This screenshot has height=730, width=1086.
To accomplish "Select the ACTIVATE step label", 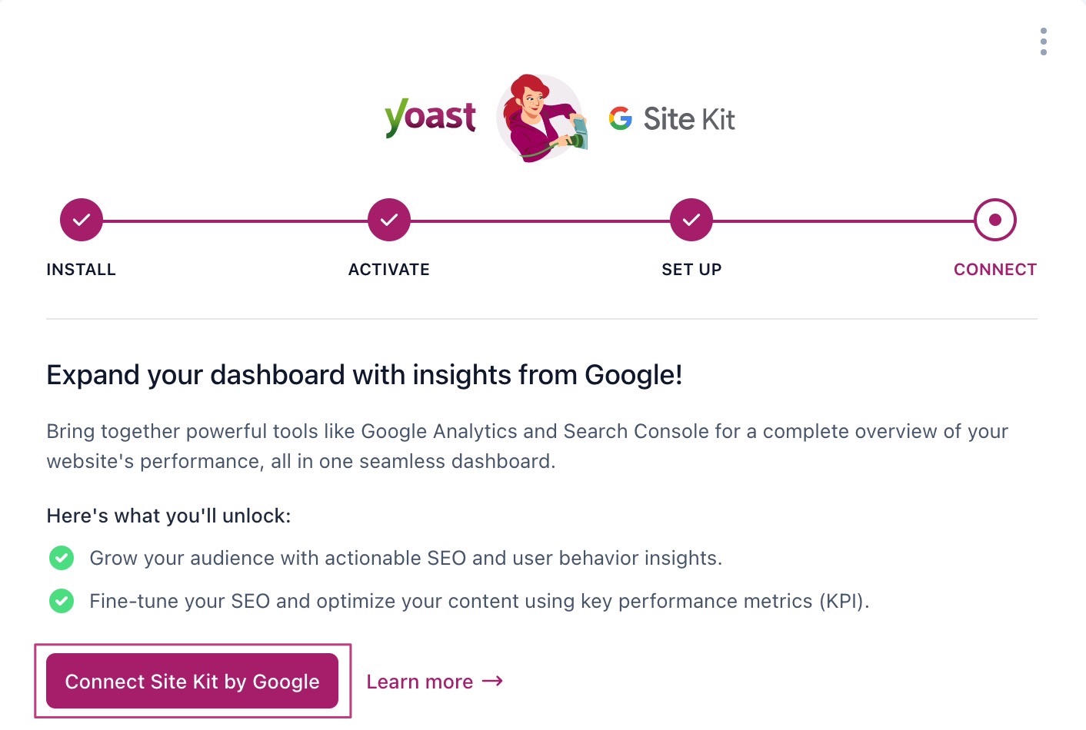I will point(389,270).
